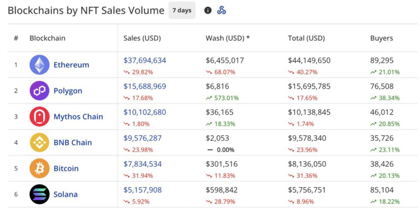Screen dimensions: 420x212
Task: Open the Polygon blockchain link
Action: pyautogui.click(x=68, y=91)
